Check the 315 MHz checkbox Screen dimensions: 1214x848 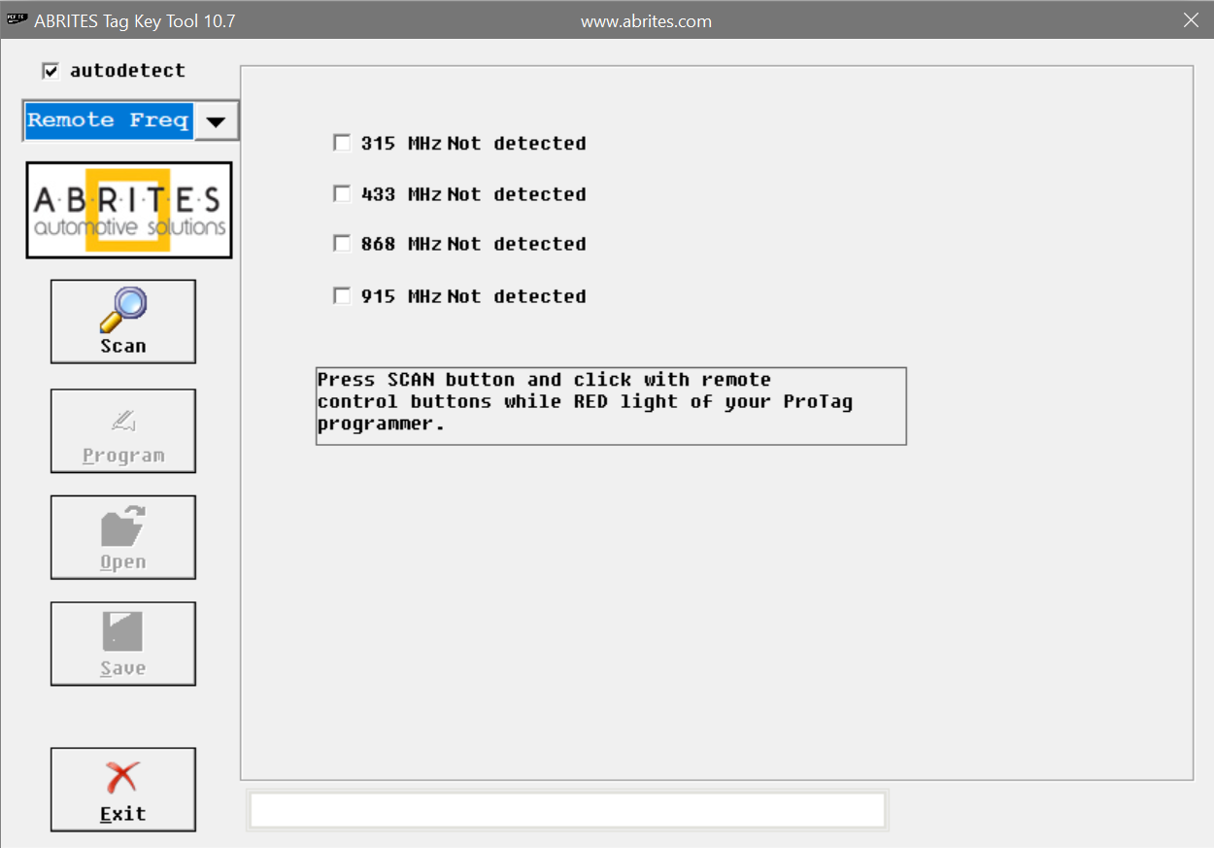click(342, 143)
